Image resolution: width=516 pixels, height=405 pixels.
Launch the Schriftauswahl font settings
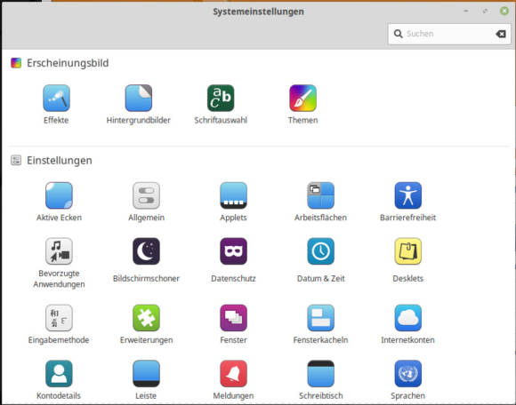(x=221, y=99)
